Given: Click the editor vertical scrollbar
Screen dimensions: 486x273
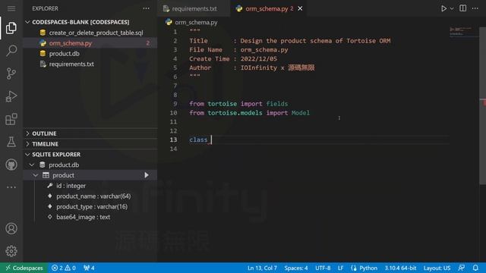Looking at the screenshot, I should 483,105.
